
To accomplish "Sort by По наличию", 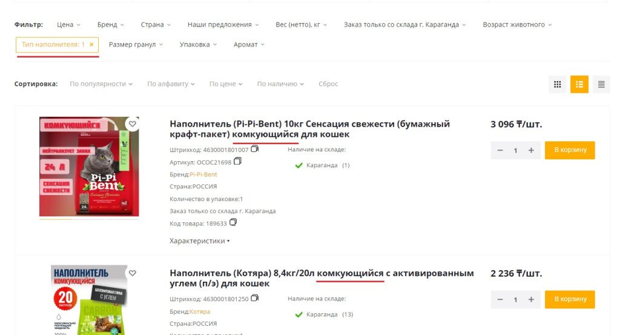I will [280, 84].
